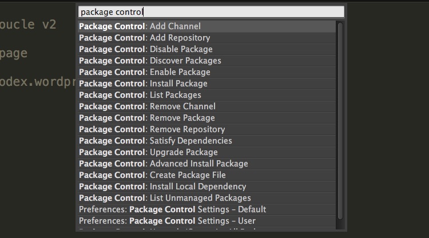The image size is (429, 238).
Task: Click the command list vertical scrollbar
Action: [x=340, y=121]
